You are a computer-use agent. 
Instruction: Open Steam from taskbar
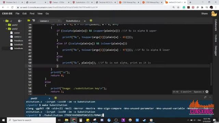click(x=144, y=120)
